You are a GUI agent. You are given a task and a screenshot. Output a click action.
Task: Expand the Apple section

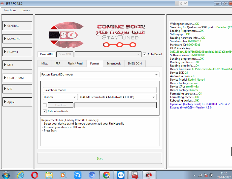17,102
